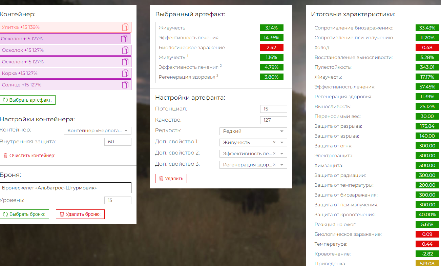Viewport: 441px width, 266px height.
Task: Copy the Солнце +15 127% artifact
Action: pyautogui.click(x=125, y=85)
